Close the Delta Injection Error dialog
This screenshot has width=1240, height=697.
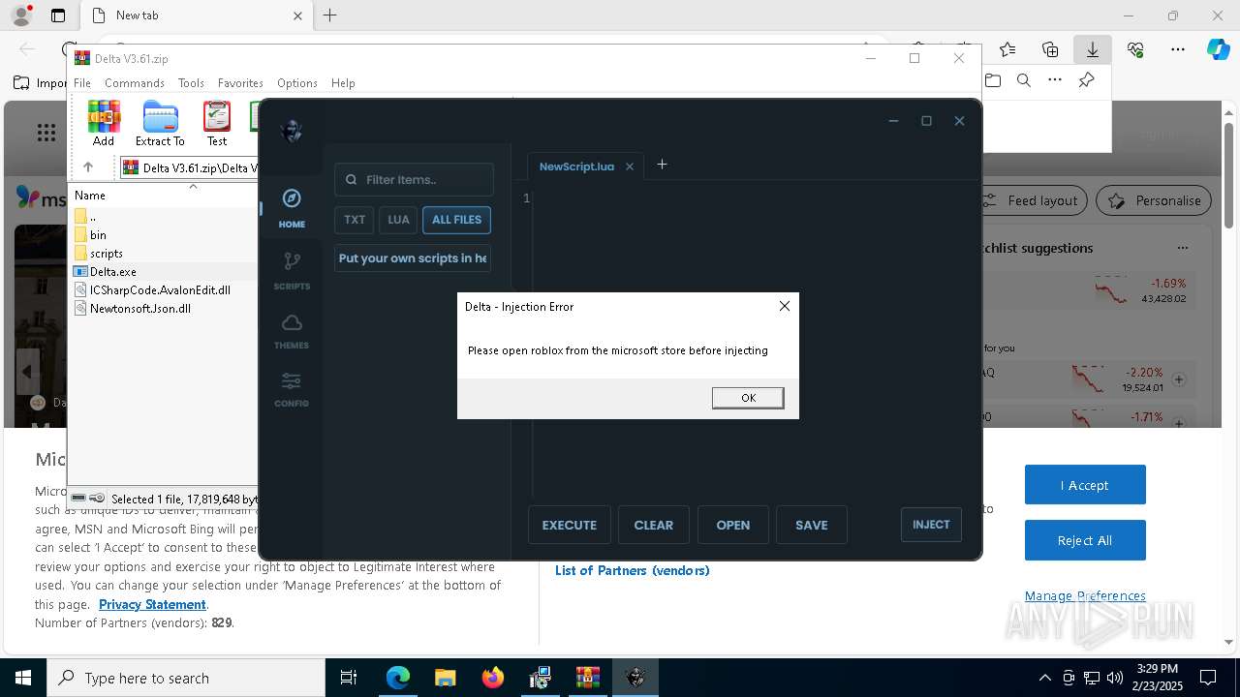click(785, 306)
